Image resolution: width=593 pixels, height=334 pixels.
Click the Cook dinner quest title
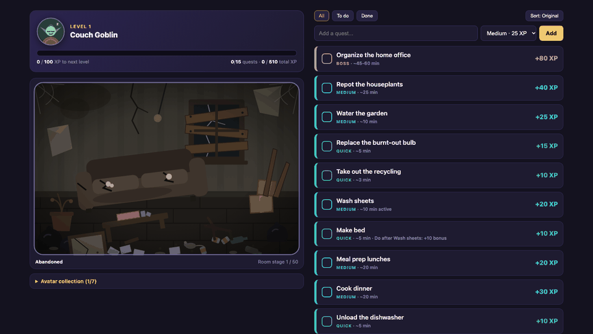[354, 288]
